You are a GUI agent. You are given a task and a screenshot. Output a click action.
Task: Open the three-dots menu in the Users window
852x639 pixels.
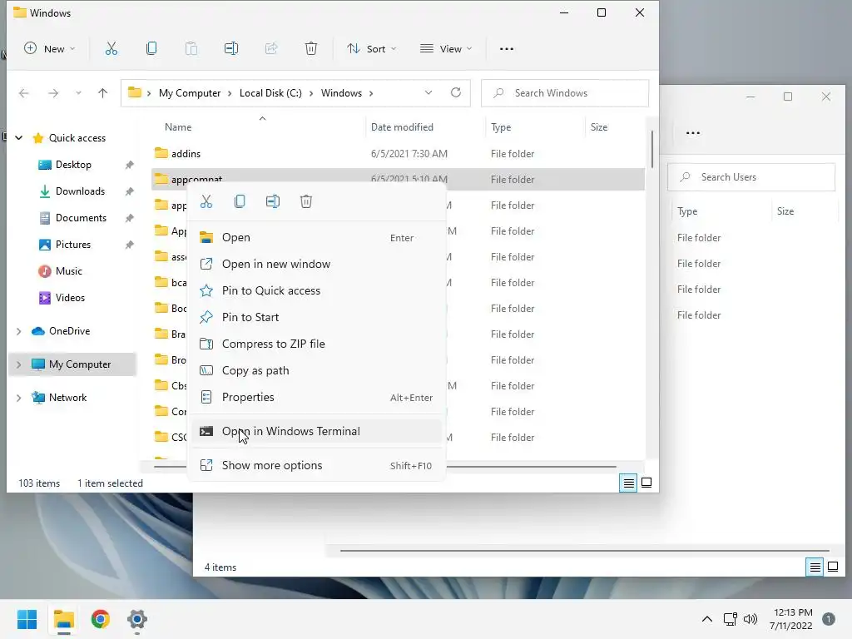click(x=693, y=132)
